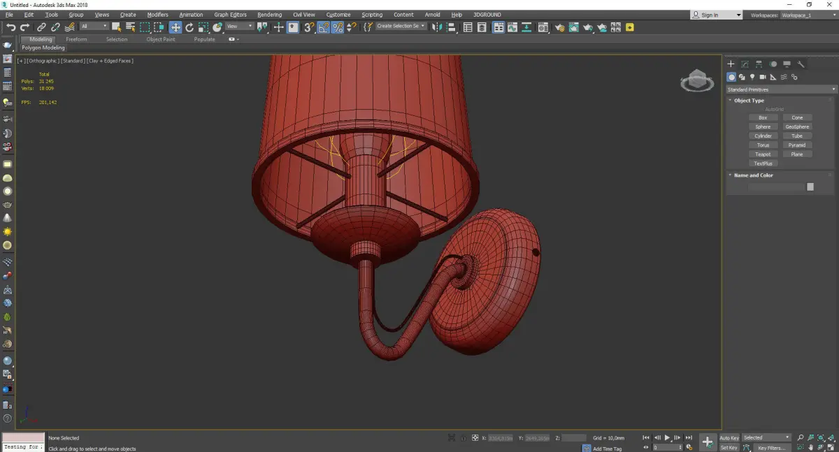Open the reference coordinate View dropdown
This screenshot has height=452, width=839.
point(239,27)
